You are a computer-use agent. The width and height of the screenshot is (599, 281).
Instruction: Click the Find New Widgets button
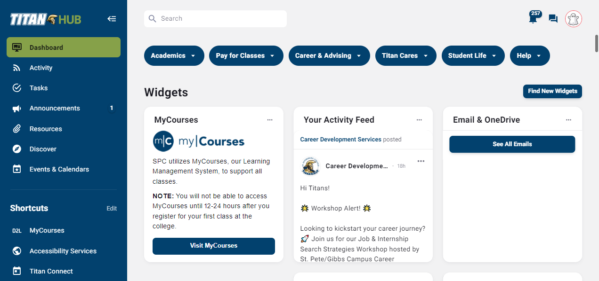tap(552, 91)
